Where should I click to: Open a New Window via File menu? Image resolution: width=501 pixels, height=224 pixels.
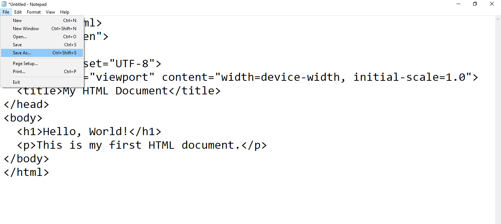pyautogui.click(x=42, y=29)
